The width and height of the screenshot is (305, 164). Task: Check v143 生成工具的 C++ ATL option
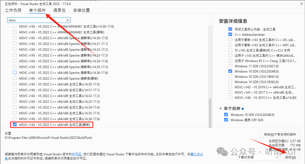pyautogui.click(x=230, y=40)
